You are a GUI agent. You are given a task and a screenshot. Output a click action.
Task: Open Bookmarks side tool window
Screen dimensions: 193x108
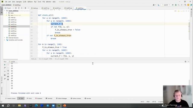[x=2, y=91]
